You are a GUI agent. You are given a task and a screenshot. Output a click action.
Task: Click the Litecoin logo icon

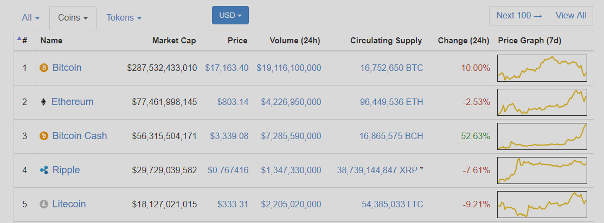tap(44, 204)
